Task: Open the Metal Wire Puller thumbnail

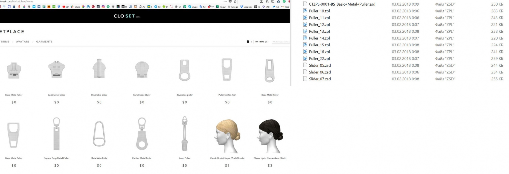Action: click(x=99, y=134)
